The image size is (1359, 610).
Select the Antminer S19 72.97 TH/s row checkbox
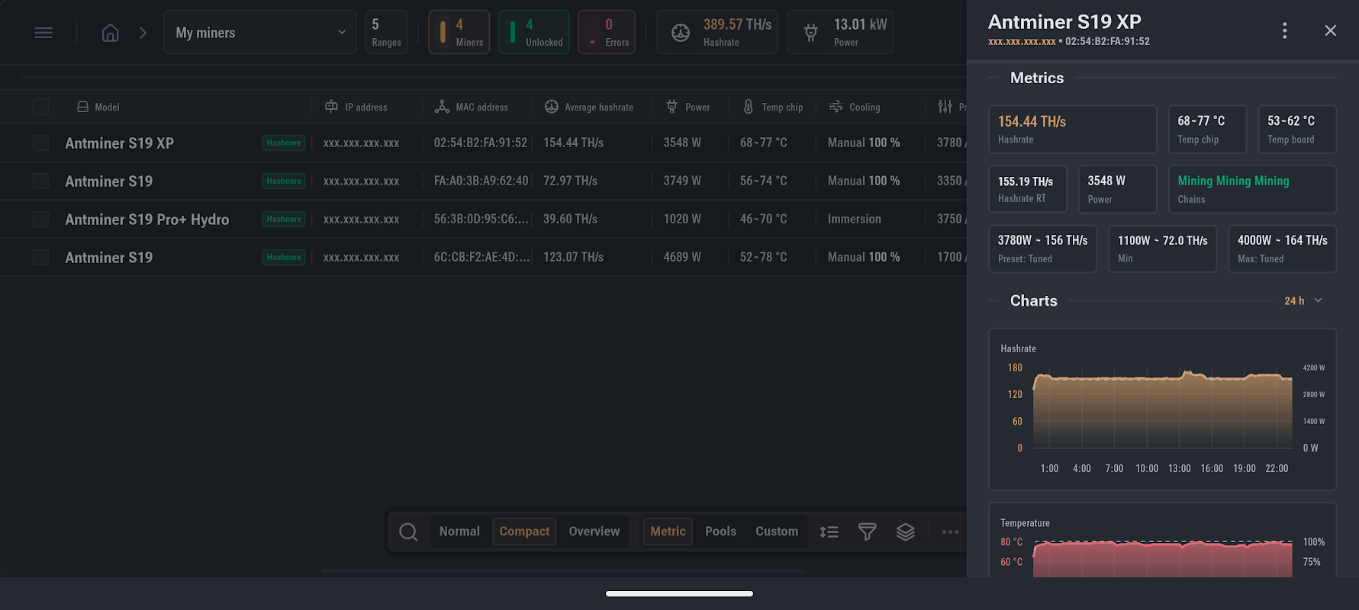(41, 181)
